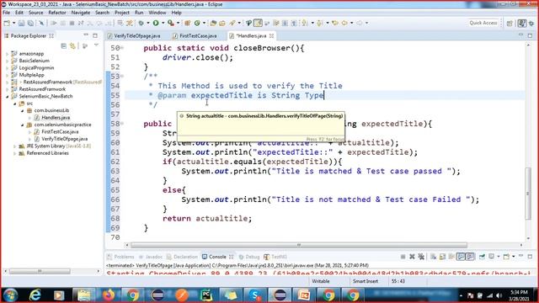The height and width of the screenshot is (303, 539).
Task: Click Remove All Terminated Launches icon
Action: [421, 257]
